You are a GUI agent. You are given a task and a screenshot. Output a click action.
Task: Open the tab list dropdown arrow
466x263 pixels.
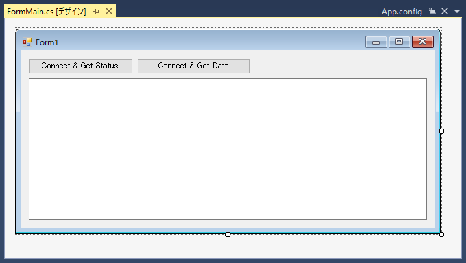457,12
